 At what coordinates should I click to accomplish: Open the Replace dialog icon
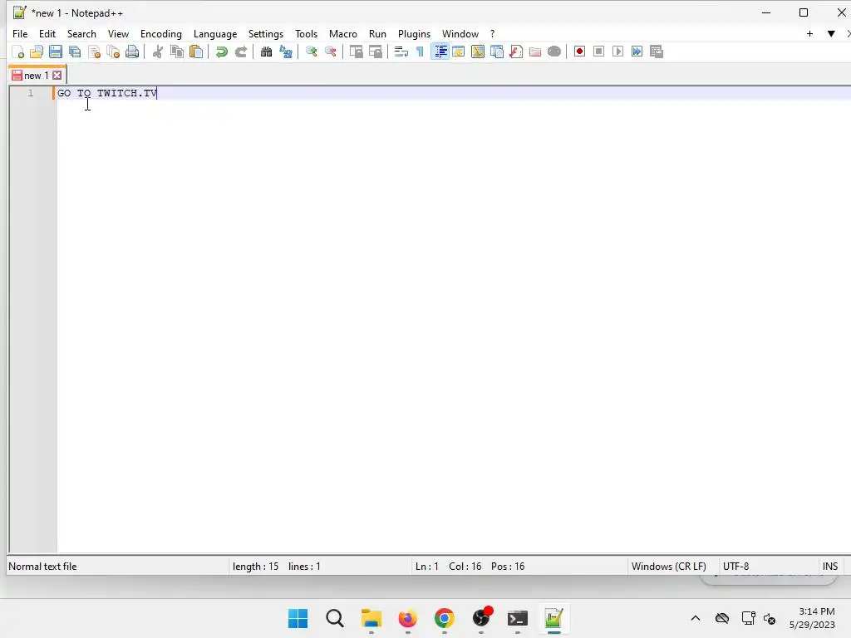click(x=286, y=52)
